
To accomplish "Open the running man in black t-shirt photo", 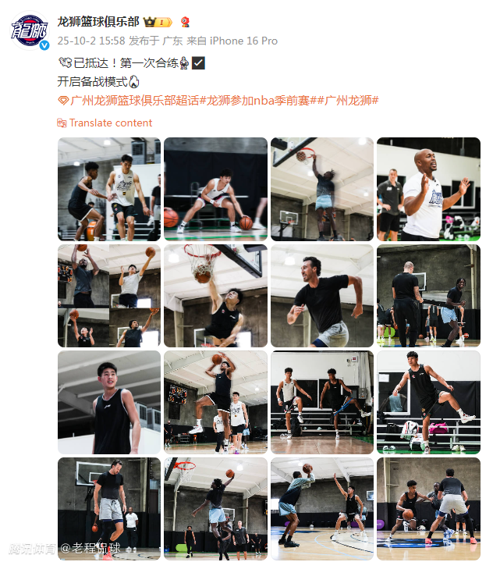I will tap(322, 296).
